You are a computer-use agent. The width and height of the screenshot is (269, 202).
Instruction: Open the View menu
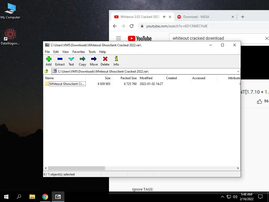point(65,52)
